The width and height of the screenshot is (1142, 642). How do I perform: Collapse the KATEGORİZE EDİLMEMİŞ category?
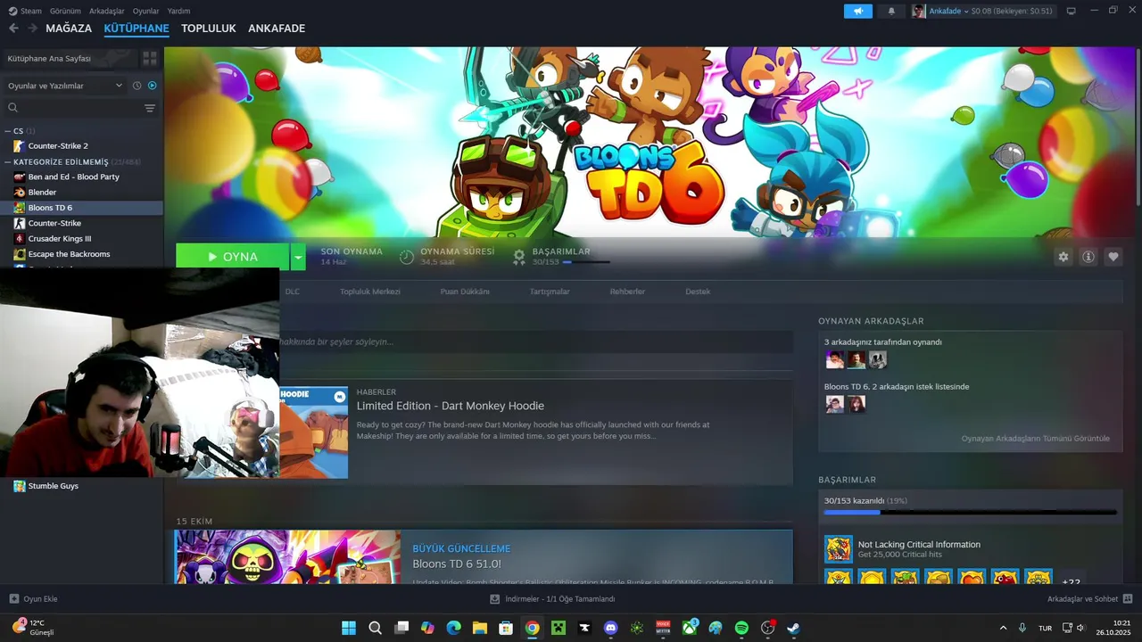click(x=8, y=162)
